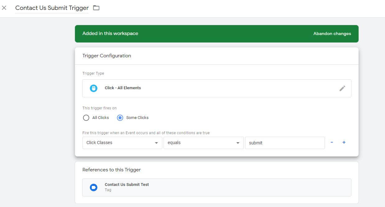Close the trigger editor with the X icon
Screen dimensions: 385x207
click(x=4, y=8)
